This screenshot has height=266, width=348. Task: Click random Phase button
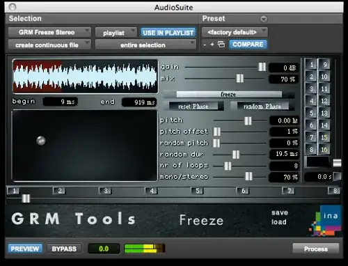(x=262, y=107)
